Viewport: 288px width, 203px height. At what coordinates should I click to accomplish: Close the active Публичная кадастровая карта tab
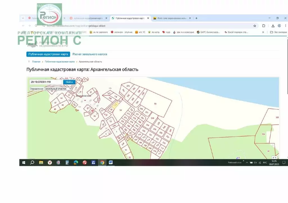148,18
